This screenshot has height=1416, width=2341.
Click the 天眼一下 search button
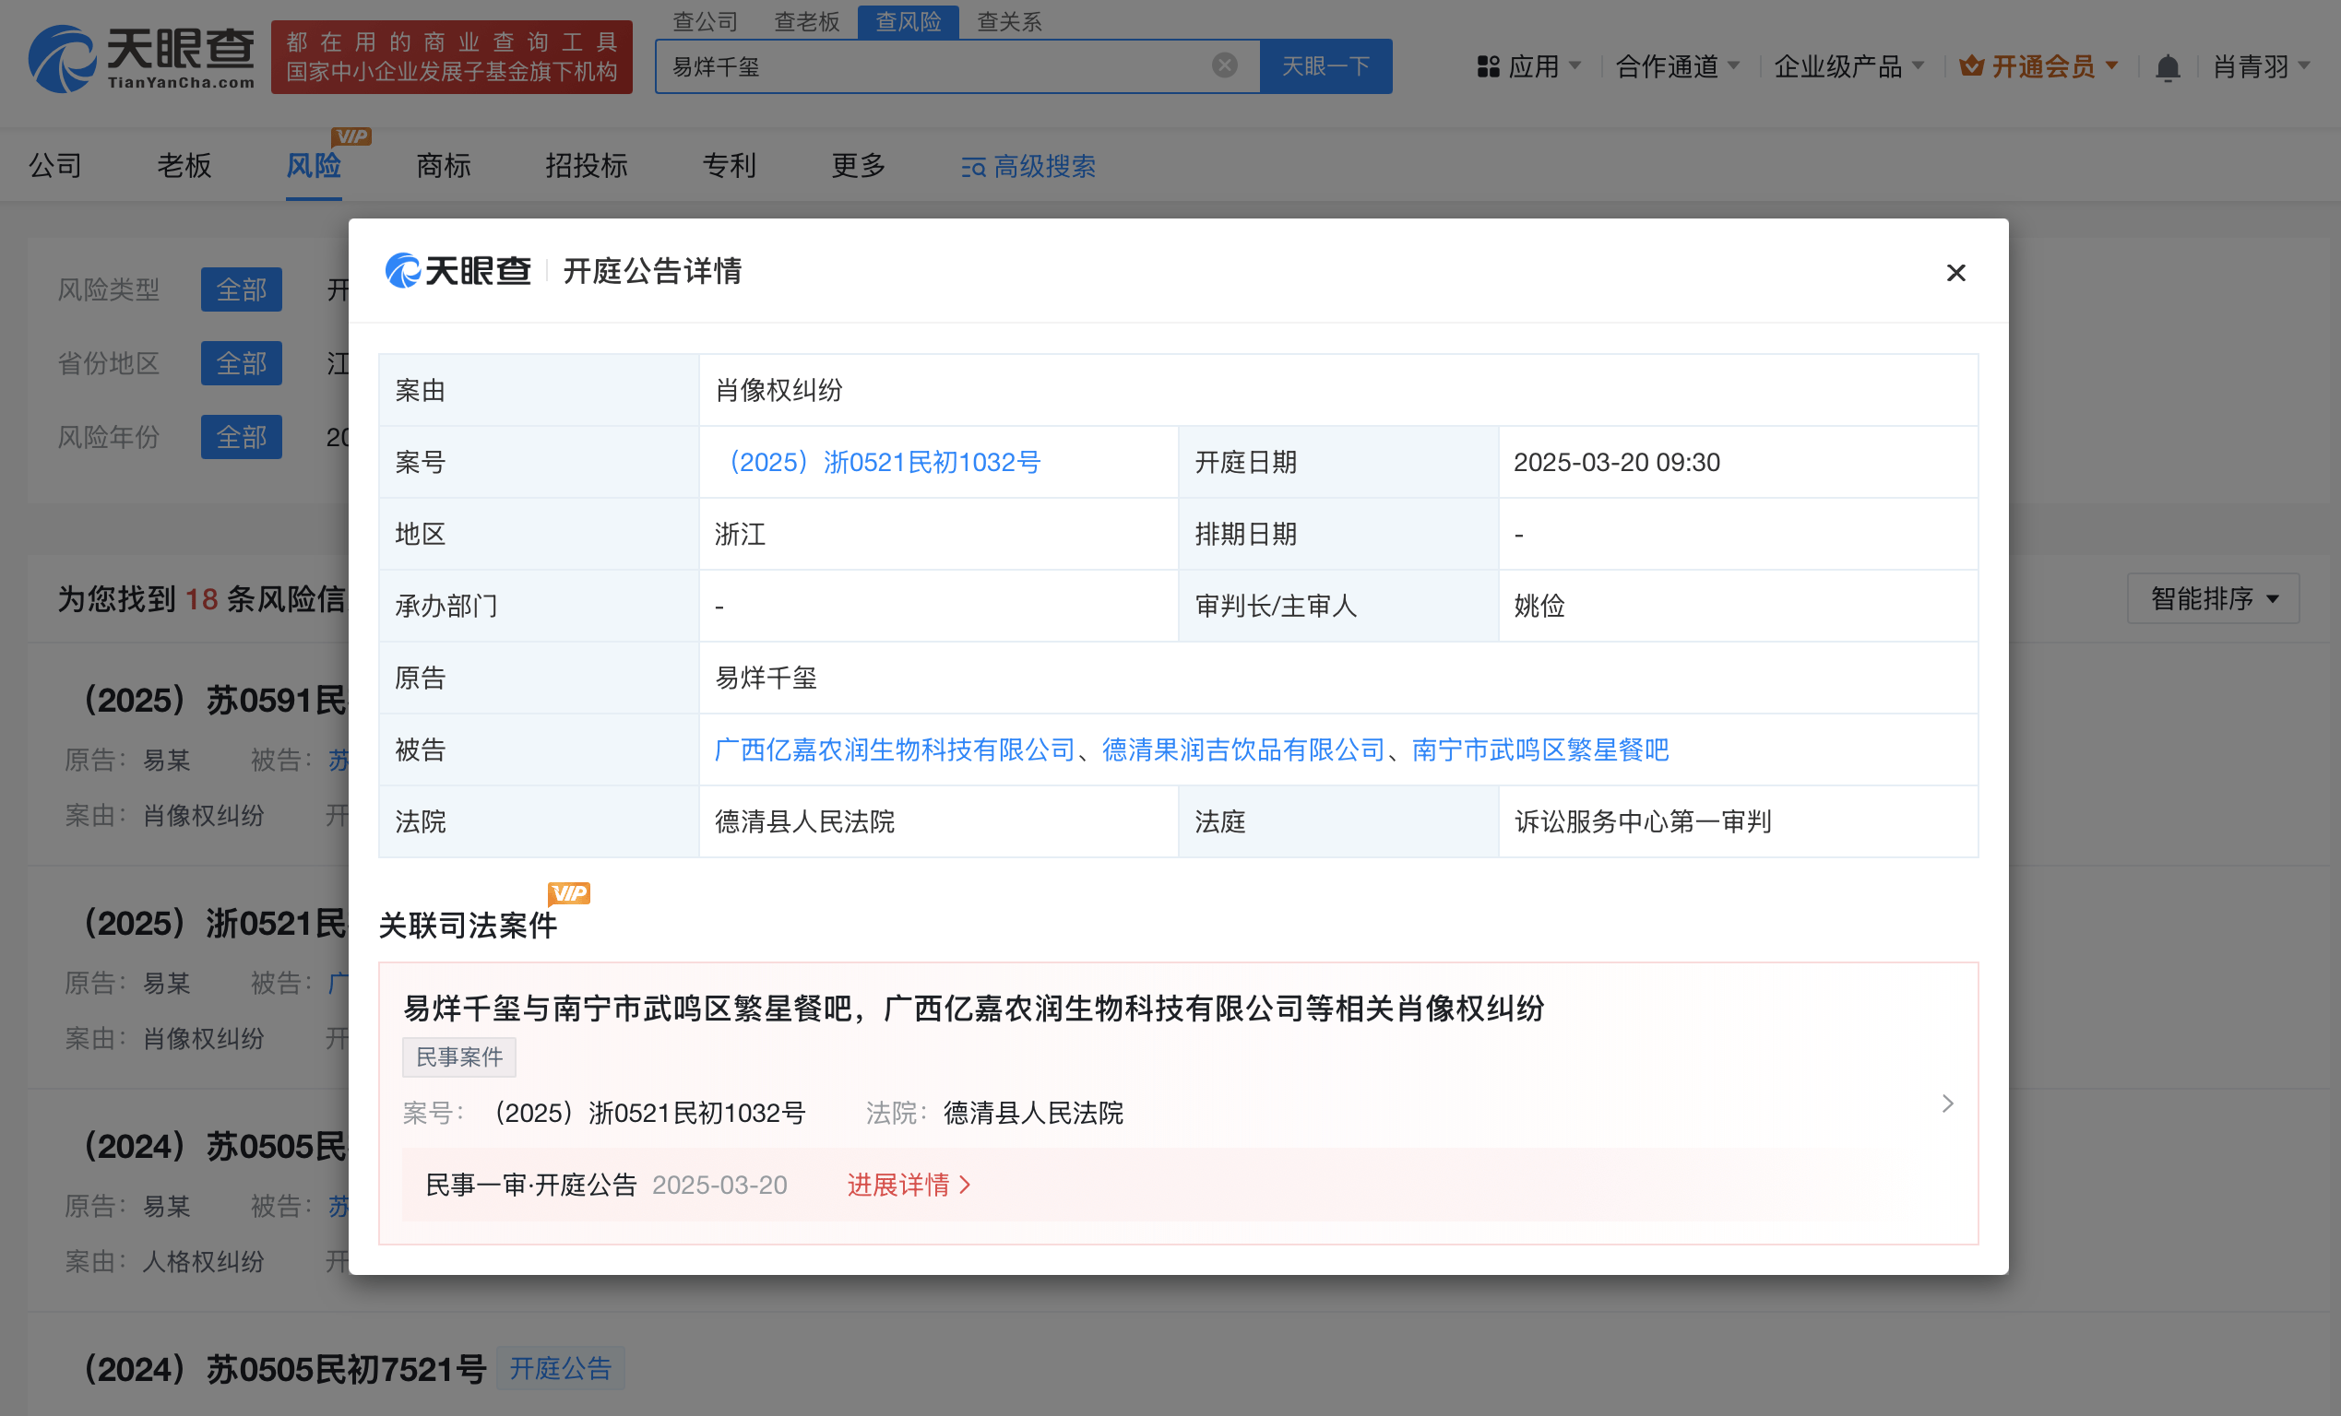click(x=1326, y=65)
